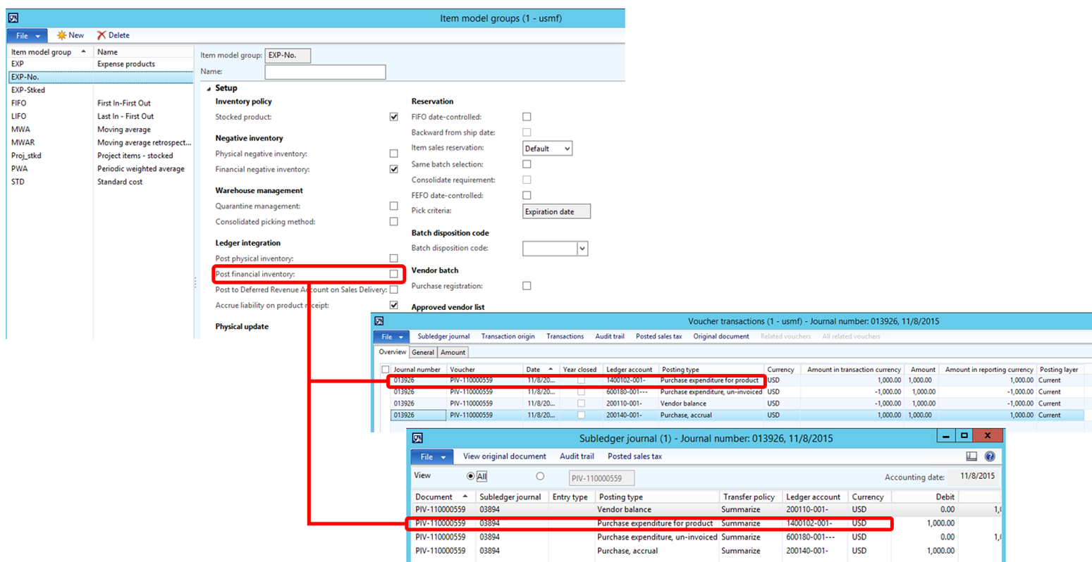Enable the Post financial inventory checkbox

(393, 274)
